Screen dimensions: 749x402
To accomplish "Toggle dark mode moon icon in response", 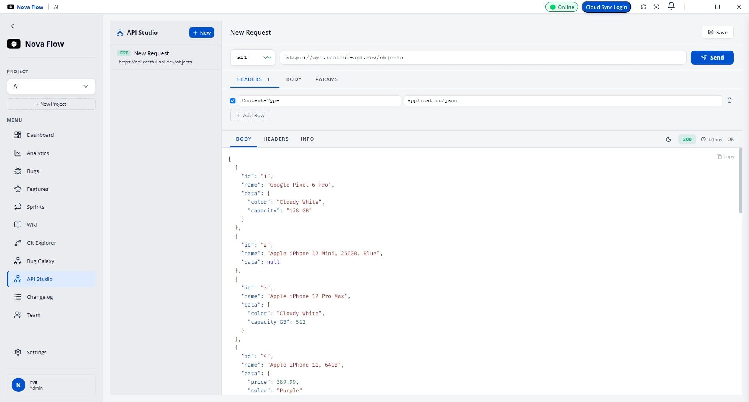I will point(668,139).
